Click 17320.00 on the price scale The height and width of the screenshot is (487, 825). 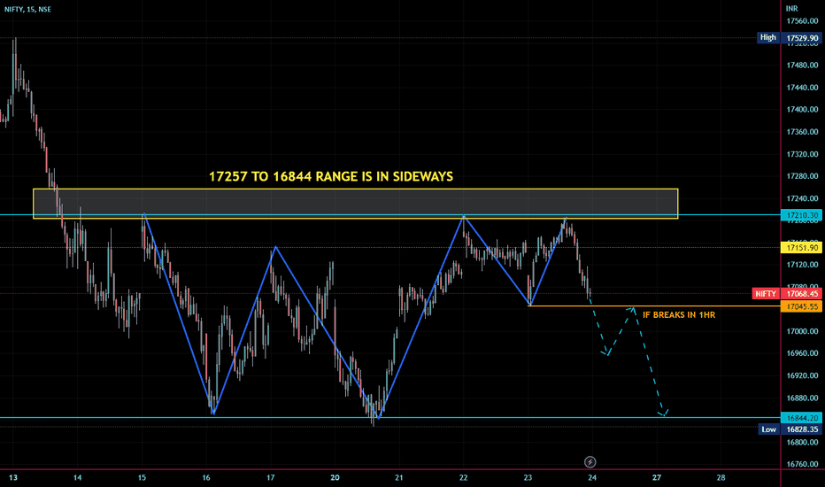[802, 154]
